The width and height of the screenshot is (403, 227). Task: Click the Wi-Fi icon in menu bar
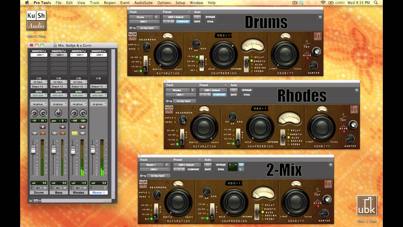323,3
